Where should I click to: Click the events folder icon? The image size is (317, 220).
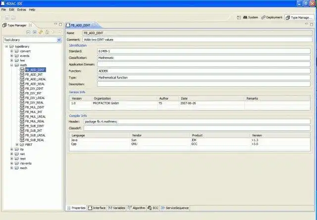[x=17, y=56]
